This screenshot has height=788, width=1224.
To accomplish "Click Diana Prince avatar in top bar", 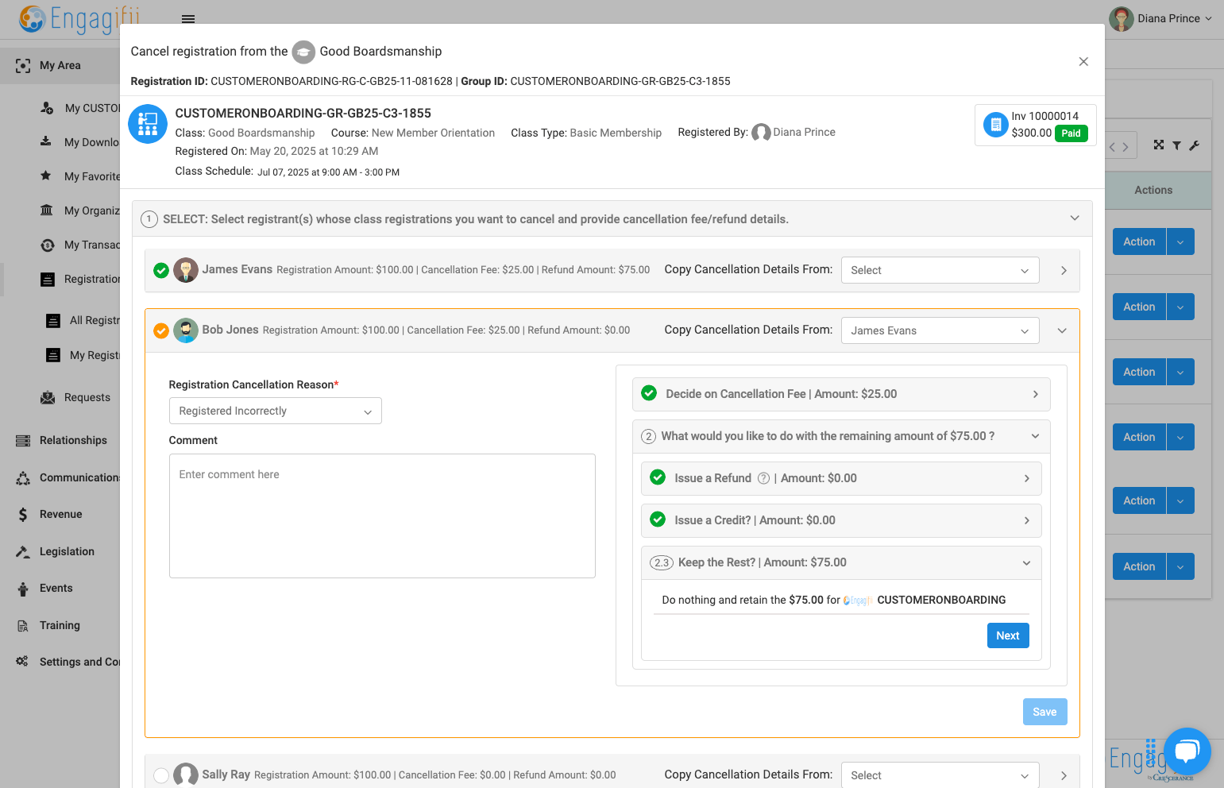I will point(1121,18).
